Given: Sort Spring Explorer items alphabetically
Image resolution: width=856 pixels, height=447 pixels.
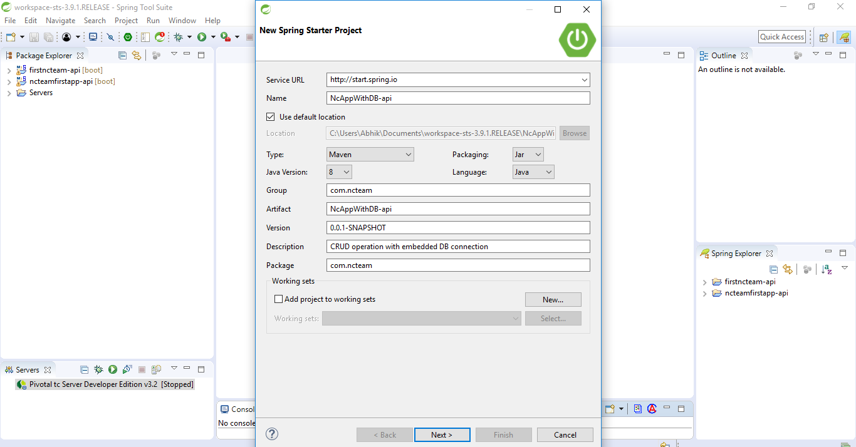Looking at the screenshot, I should pyautogui.click(x=826, y=269).
